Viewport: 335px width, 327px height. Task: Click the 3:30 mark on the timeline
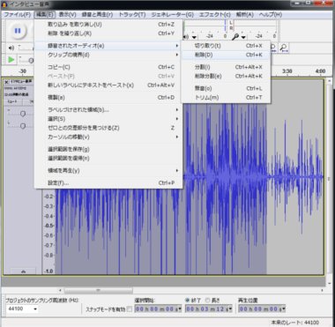coord(287,71)
